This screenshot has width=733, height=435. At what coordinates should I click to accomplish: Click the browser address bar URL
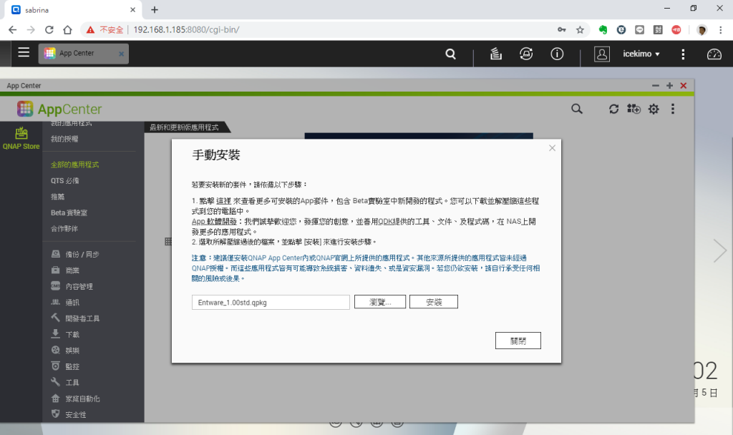pos(187,29)
